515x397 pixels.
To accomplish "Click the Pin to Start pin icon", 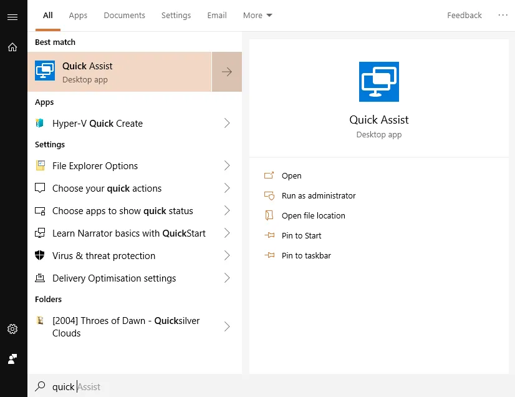I will tap(269, 235).
